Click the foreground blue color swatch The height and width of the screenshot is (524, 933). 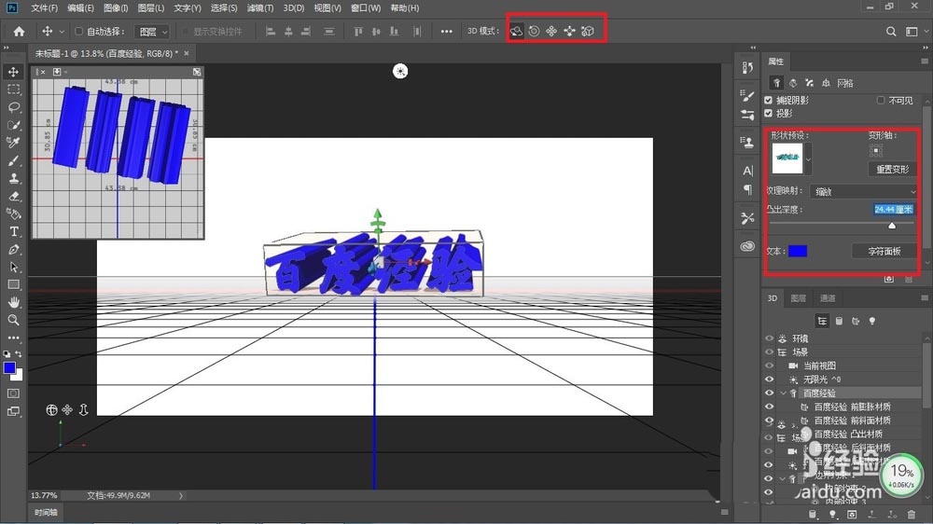coord(9,368)
